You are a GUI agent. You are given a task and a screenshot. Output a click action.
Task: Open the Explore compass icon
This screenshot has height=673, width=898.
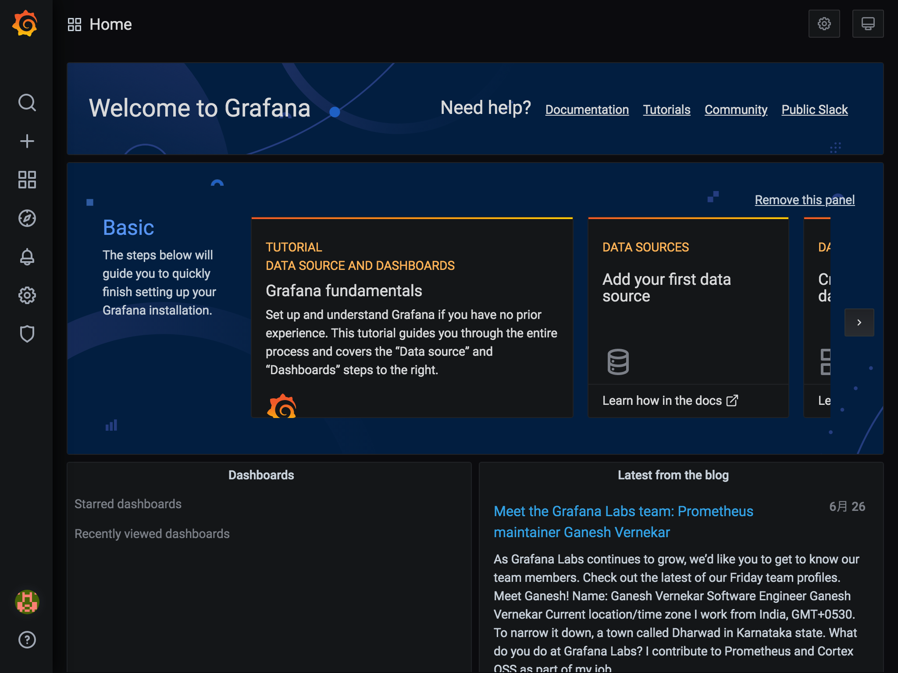click(27, 218)
